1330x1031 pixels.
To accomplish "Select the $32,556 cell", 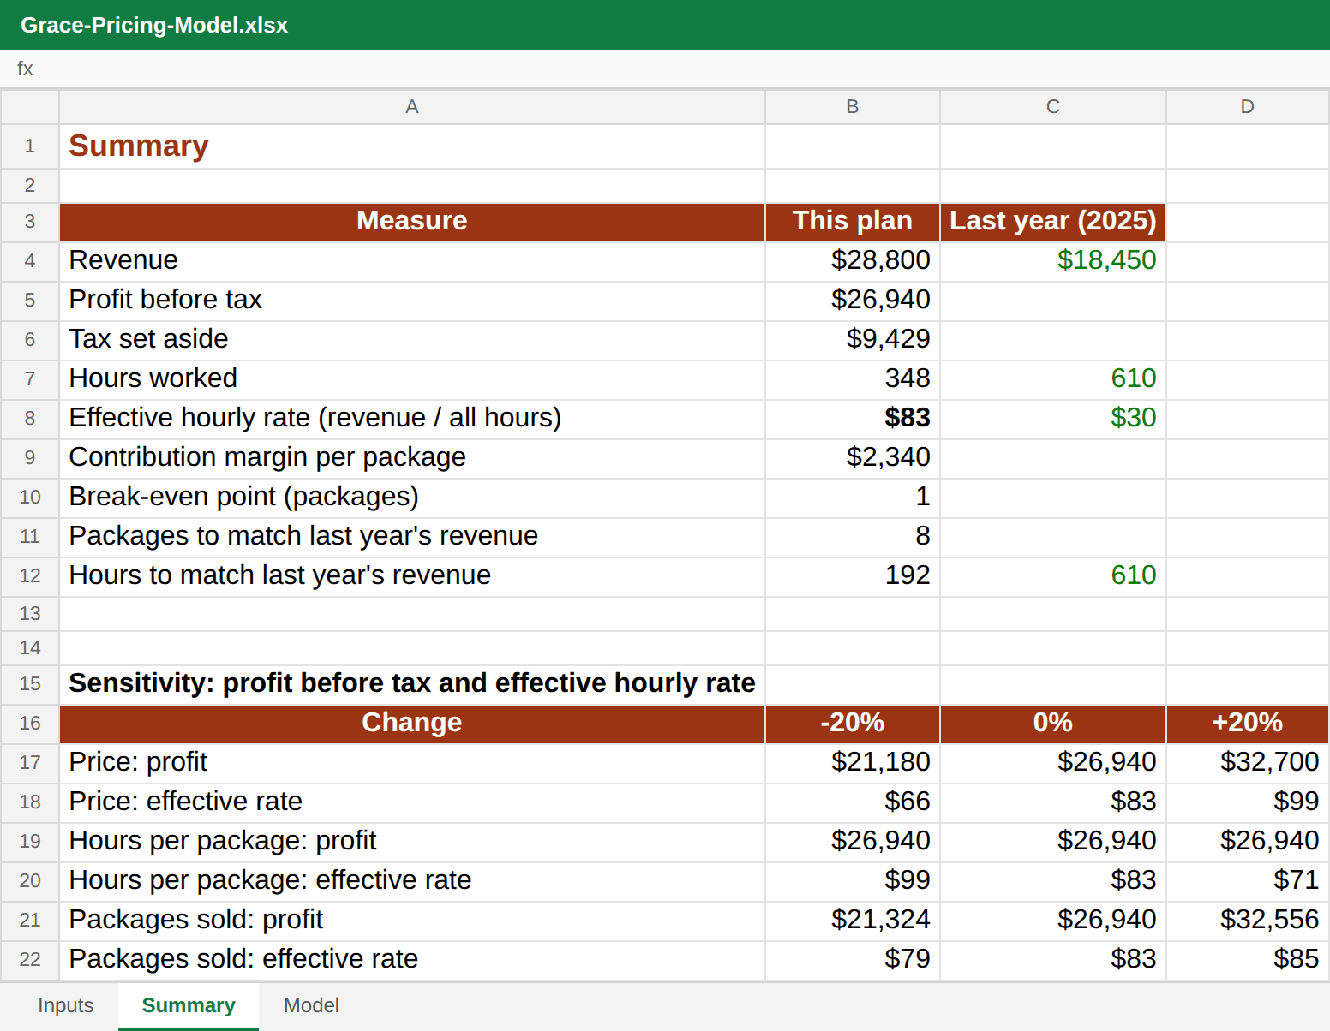I will [x=1248, y=921].
